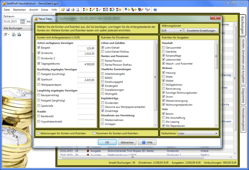This screenshot has height=170, width=249.
Task: Open the EUR currency dropdown
Action: (x=171, y=31)
